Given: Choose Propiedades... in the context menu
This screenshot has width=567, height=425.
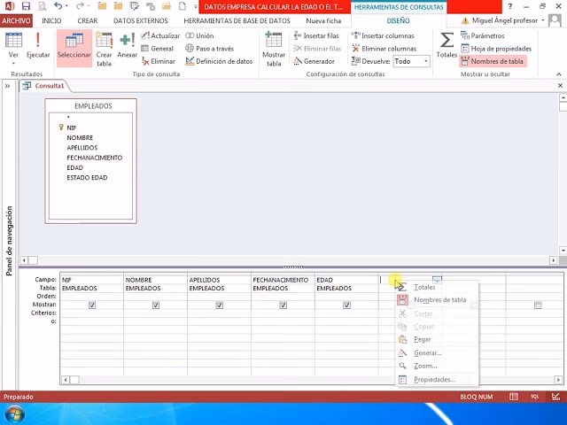Looking at the screenshot, I should 437,380.
